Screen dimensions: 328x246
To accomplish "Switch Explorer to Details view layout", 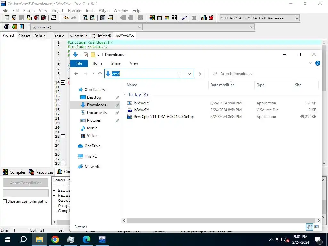I will click(x=310, y=227).
